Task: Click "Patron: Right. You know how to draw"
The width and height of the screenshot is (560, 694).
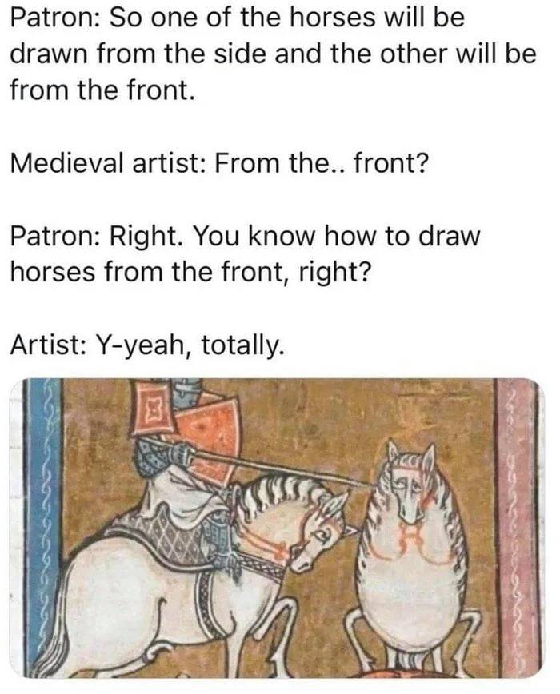Action: point(244,236)
